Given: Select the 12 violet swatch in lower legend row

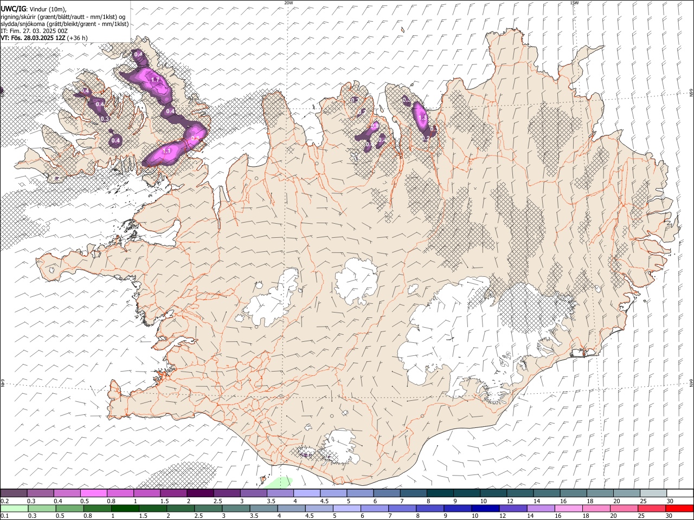Looking at the screenshot, I should click(x=513, y=508).
